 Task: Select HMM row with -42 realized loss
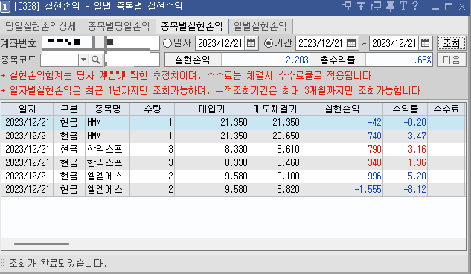pyautogui.click(x=234, y=123)
